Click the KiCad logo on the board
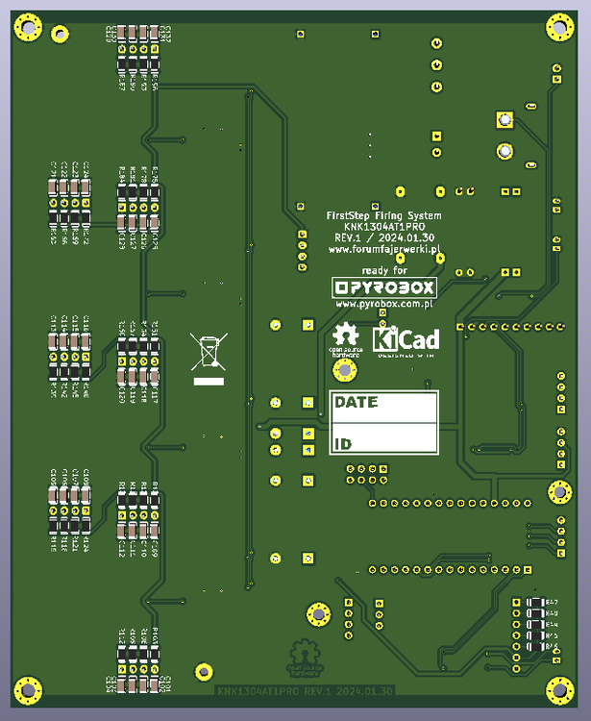Screen dimensions: 591x721 (x=406, y=340)
